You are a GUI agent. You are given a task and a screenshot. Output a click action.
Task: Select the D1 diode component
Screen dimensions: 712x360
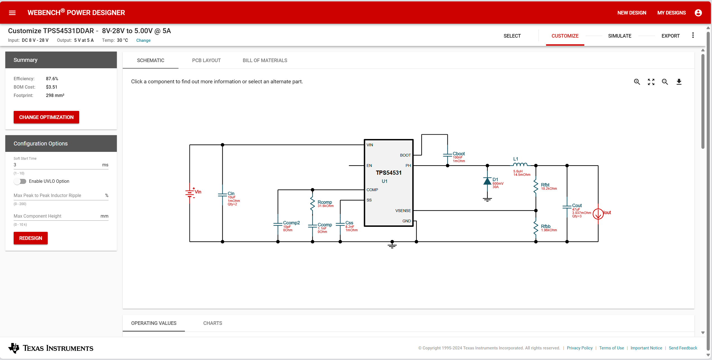coord(487,181)
